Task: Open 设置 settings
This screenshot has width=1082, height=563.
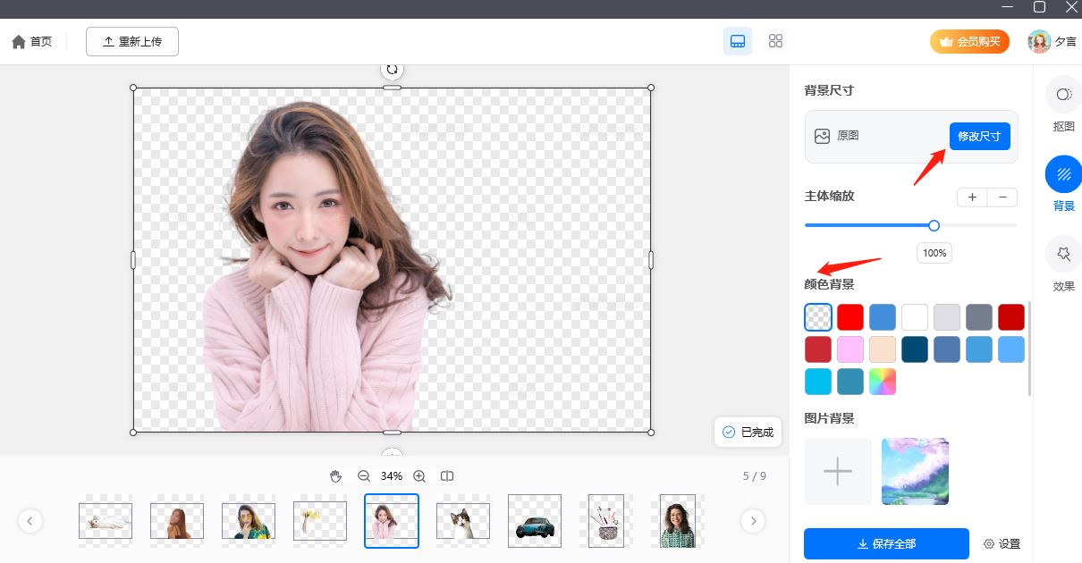Action: pyautogui.click(x=1002, y=543)
